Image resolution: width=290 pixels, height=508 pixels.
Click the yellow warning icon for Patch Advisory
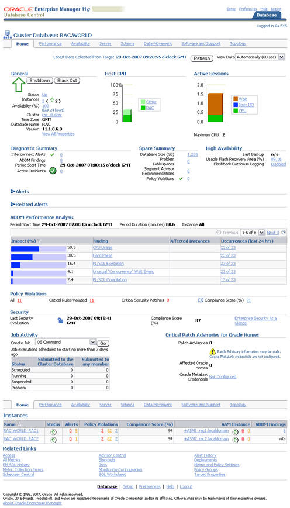click(212, 351)
